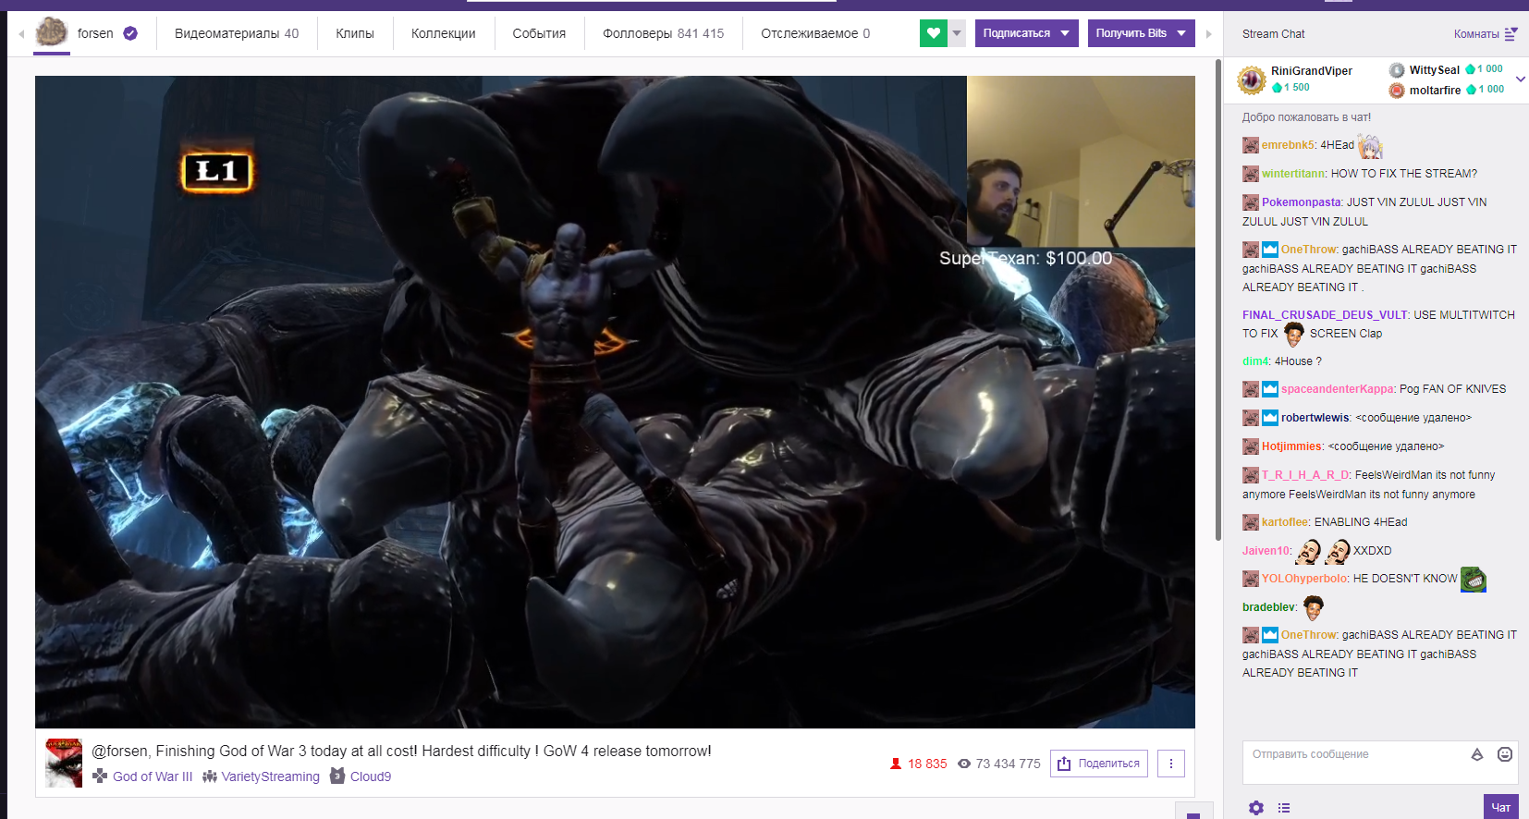Open chat settings gear
Viewport: 1529px width, 819px height.
click(x=1255, y=808)
